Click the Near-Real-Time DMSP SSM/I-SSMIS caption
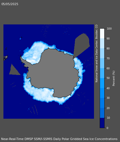 point(59,139)
